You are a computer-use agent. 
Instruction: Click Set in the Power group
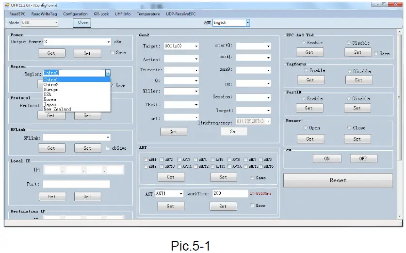click(87, 53)
